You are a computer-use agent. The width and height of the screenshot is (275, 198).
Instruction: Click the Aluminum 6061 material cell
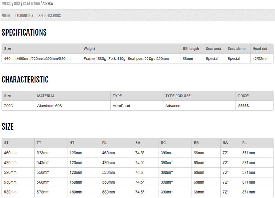(73, 106)
